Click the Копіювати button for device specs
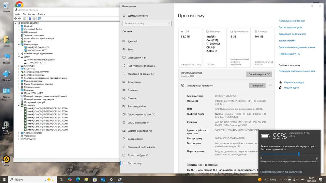The height and width of the screenshot is (183, 326). (257, 85)
